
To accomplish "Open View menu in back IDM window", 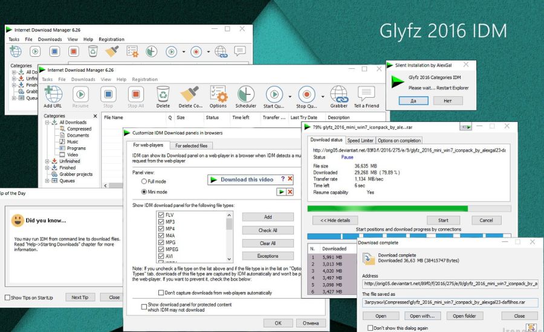I will 73,39.
